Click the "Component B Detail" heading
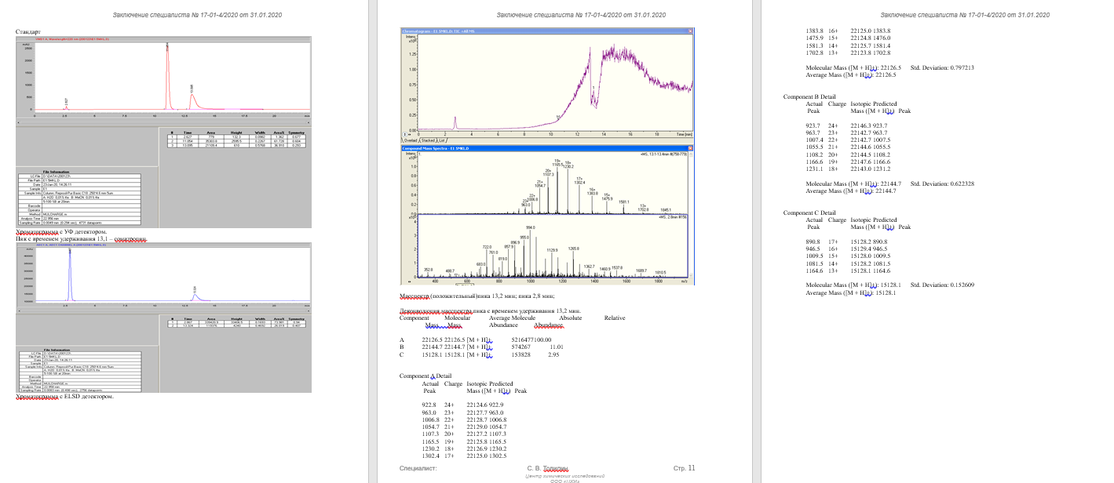Image resolution: width=1114 pixels, height=483 pixels. pyautogui.click(x=809, y=97)
